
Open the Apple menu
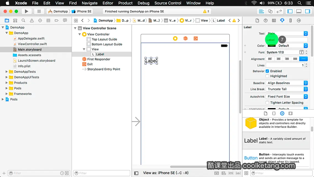pos(8,3)
